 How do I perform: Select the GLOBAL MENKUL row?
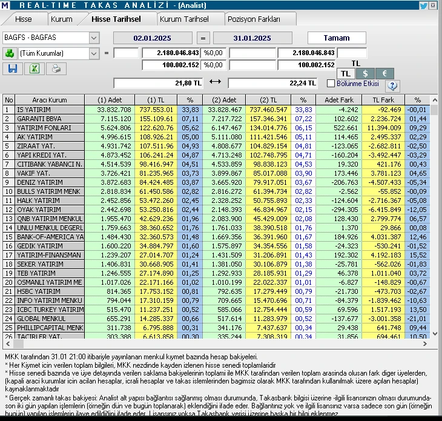pos(216,319)
